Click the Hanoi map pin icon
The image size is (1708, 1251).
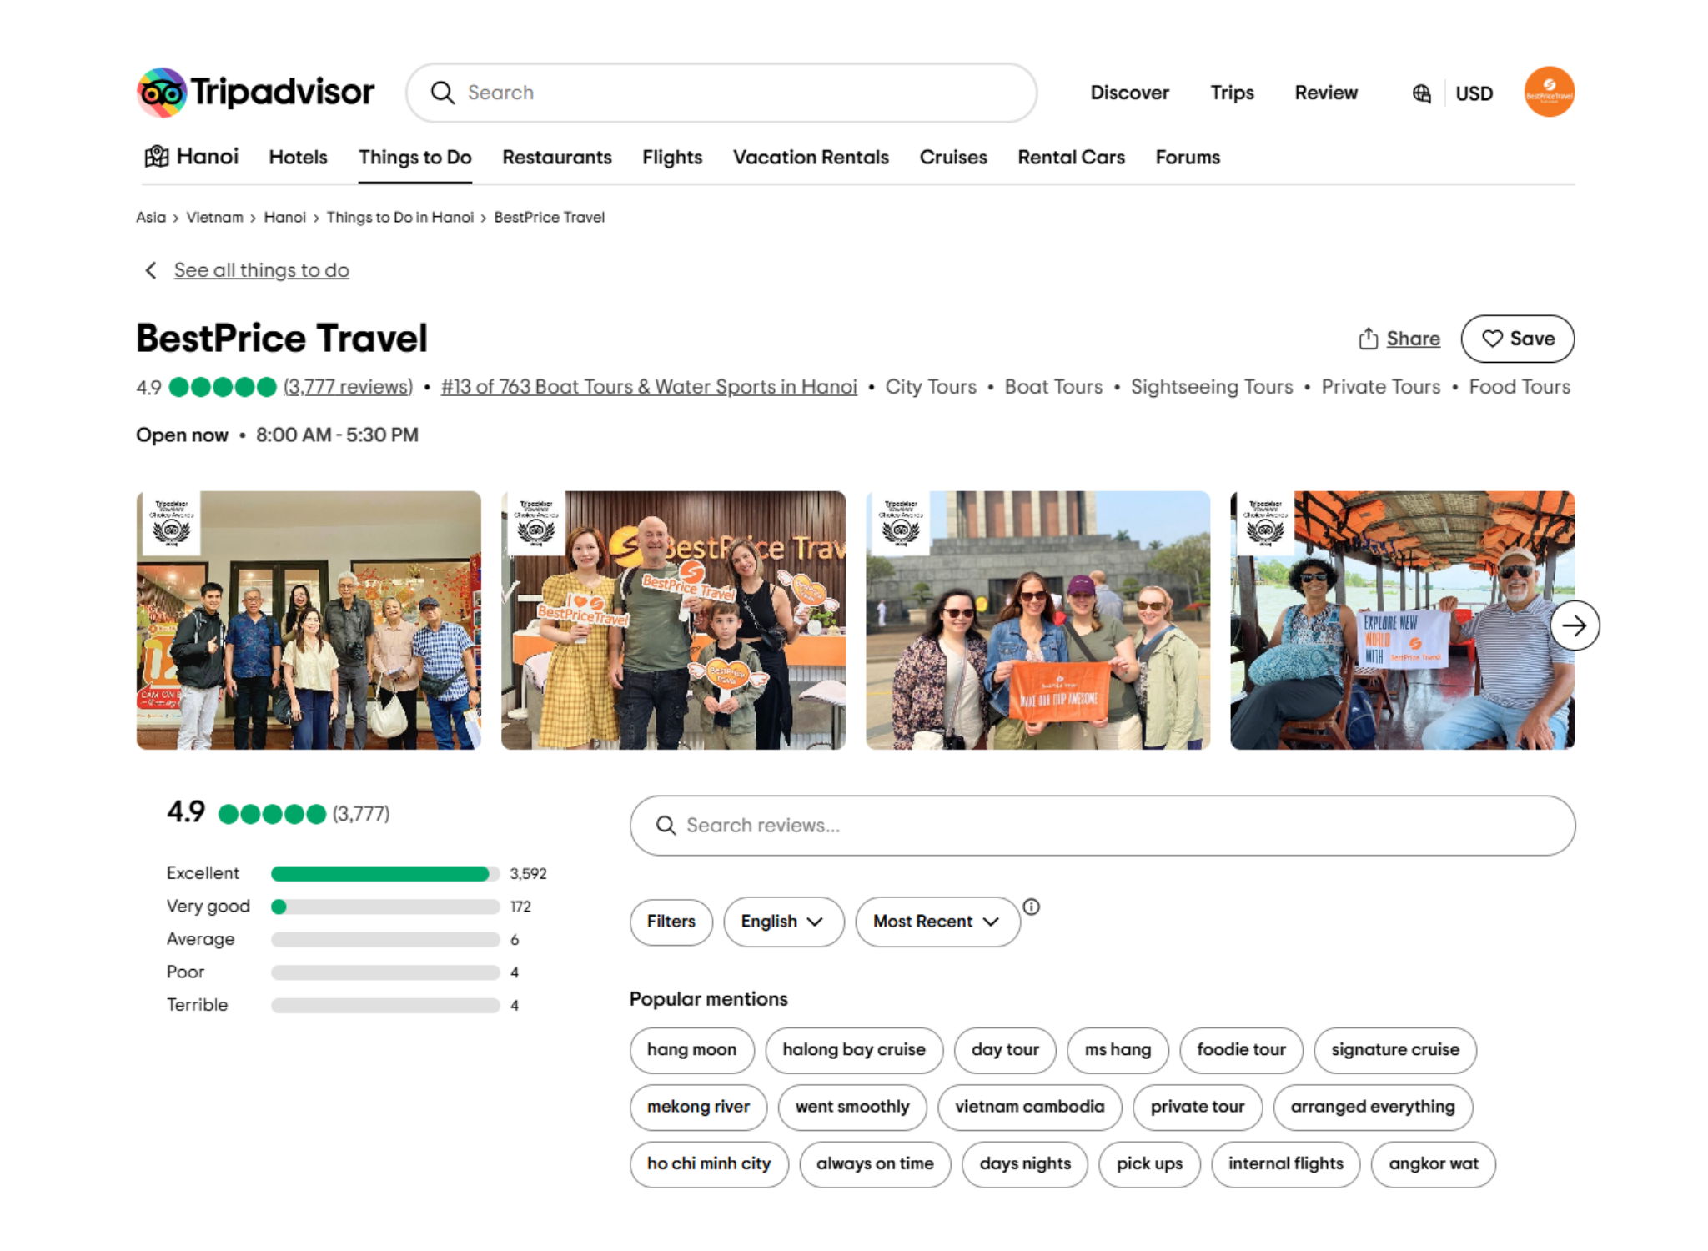tap(155, 156)
